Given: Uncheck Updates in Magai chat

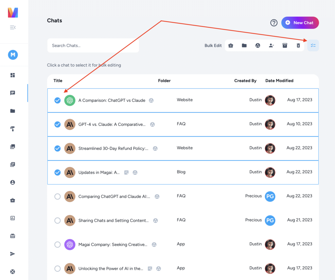Looking at the screenshot, I should 58,172.
